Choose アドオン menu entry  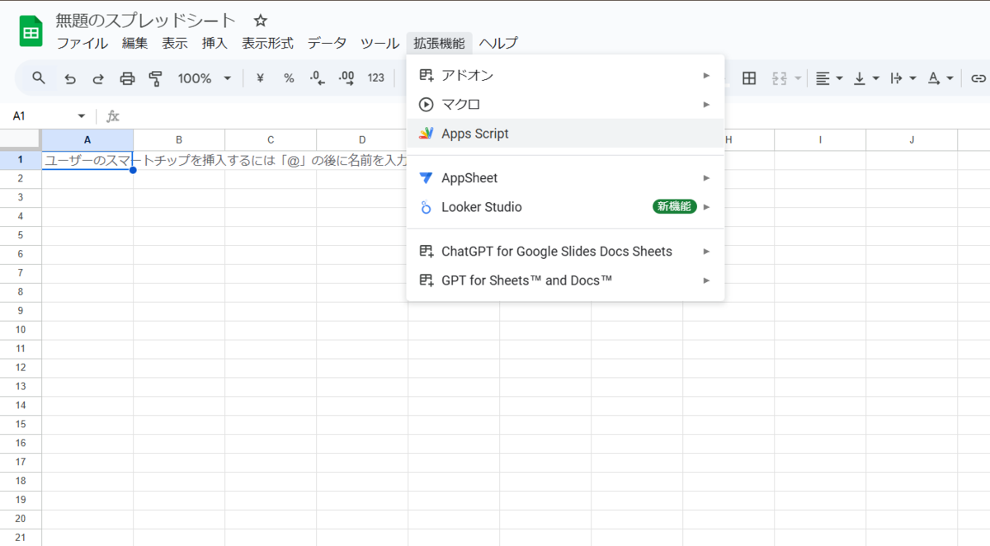click(565, 75)
